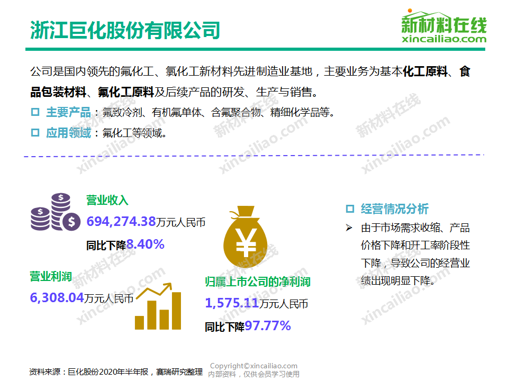Click the 经营情况分析 heading
Screen dimensions: 508x381
click(x=395, y=208)
